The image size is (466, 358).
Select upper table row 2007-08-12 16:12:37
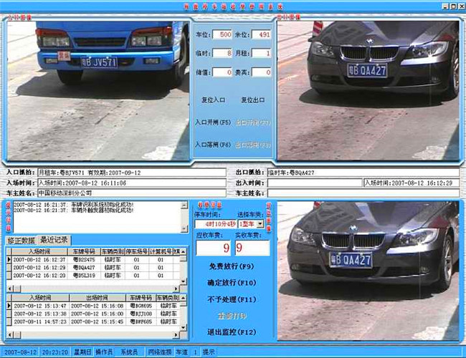[93, 259]
